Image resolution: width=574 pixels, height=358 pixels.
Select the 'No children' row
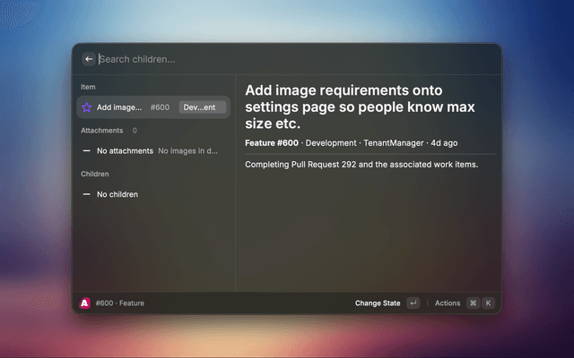[153, 194]
